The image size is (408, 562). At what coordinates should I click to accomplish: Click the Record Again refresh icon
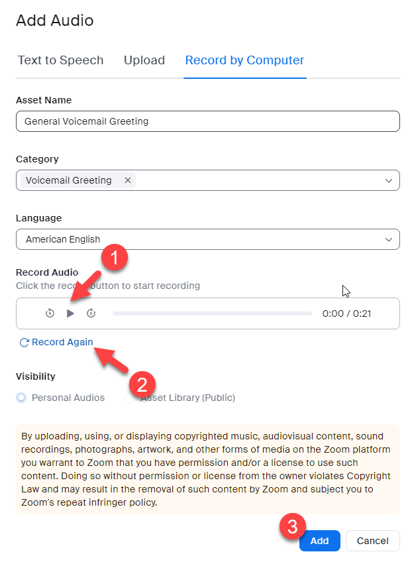[25, 343]
